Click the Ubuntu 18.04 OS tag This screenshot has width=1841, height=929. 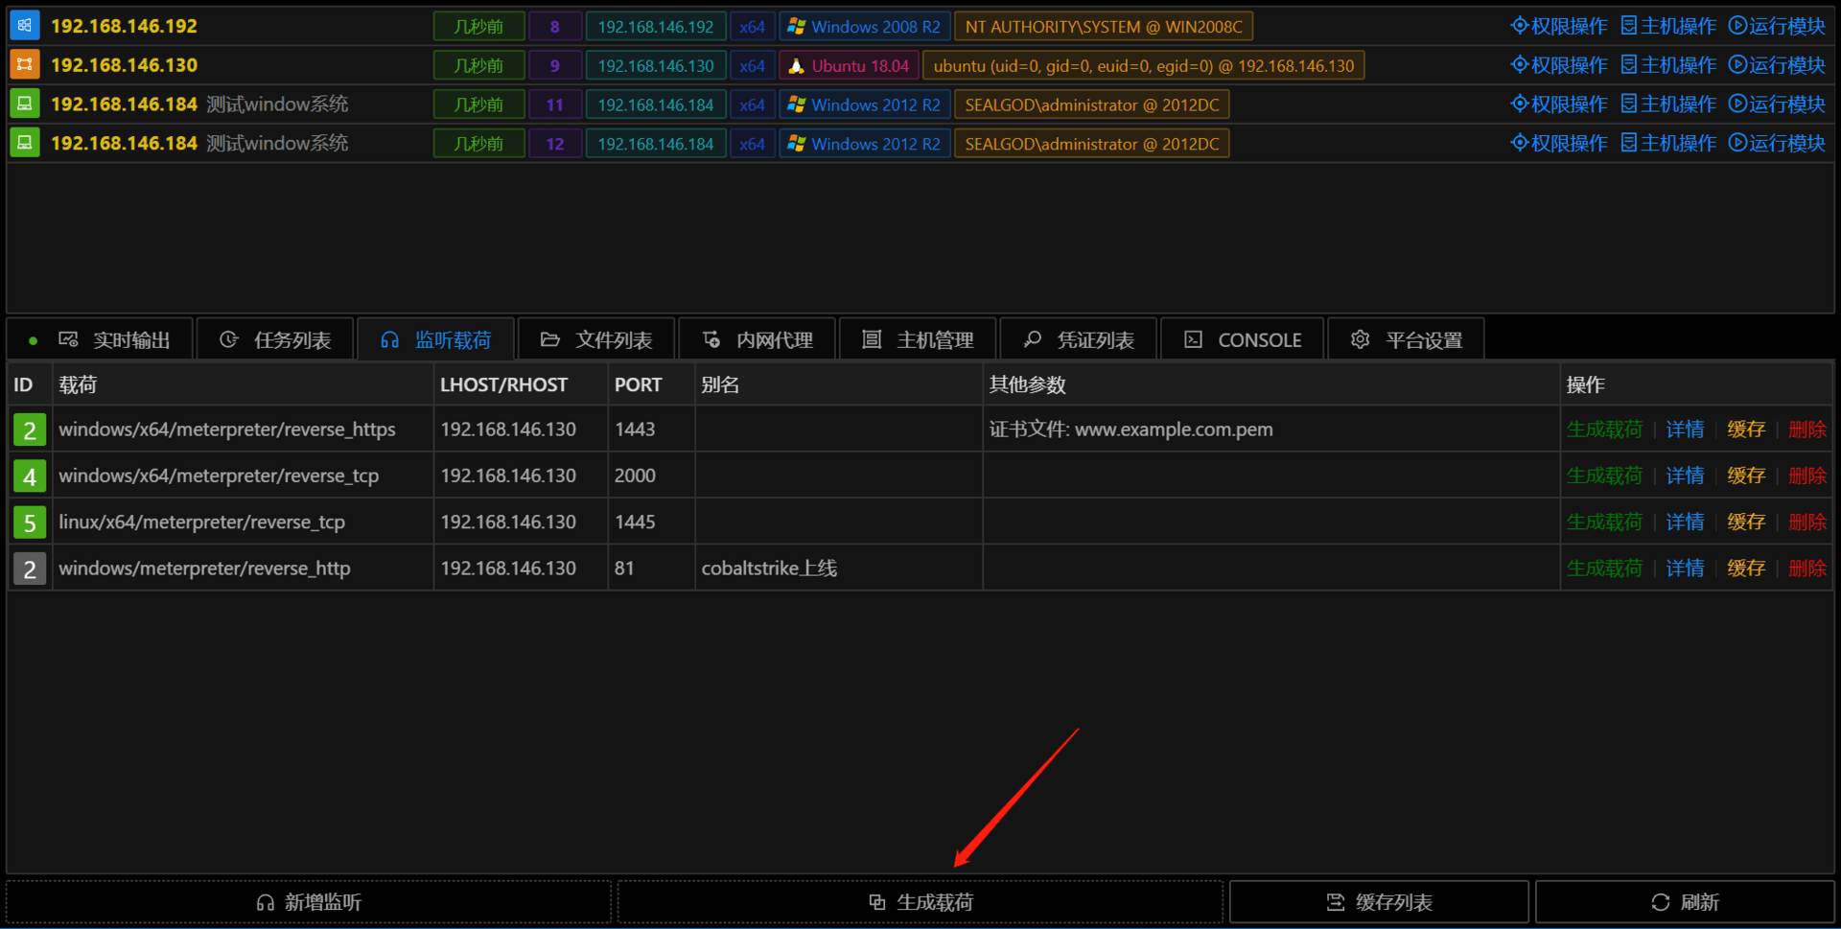(849, 66)
